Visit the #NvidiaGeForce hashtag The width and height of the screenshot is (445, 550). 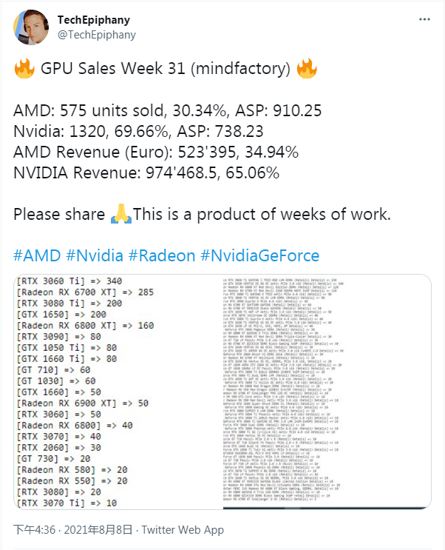pos(259,256)
